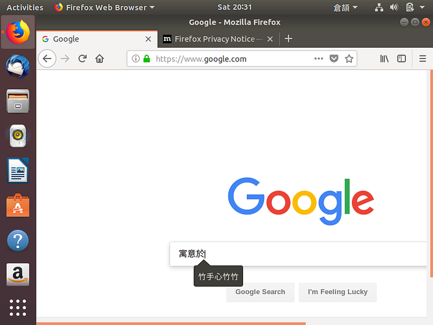Click the Google search input box
The width and height of the screenshot is (433, 325).
(298, 254)
